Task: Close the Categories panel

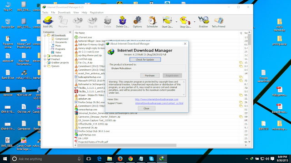Action: point(70,32)
